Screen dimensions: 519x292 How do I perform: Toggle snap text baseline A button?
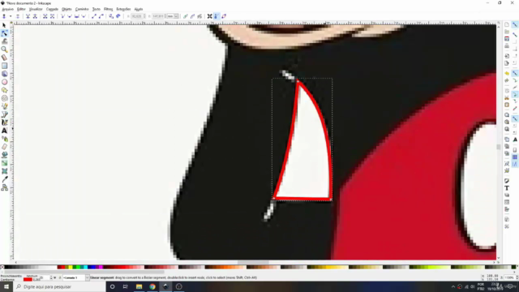tap(515, 140)
